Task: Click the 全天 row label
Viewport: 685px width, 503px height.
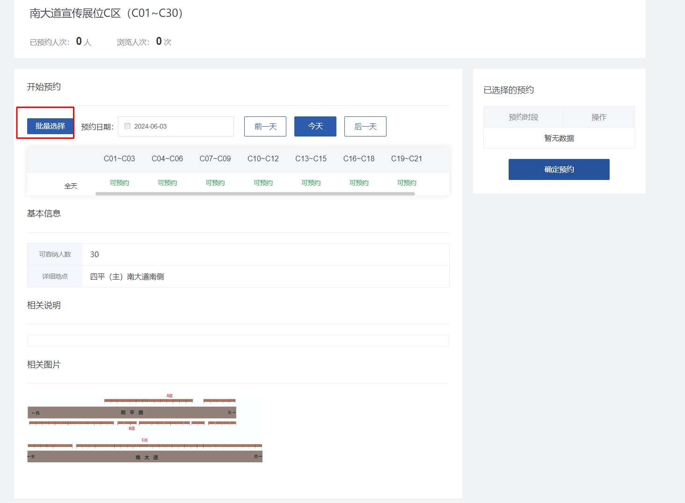Action: (x=71, y=186)
